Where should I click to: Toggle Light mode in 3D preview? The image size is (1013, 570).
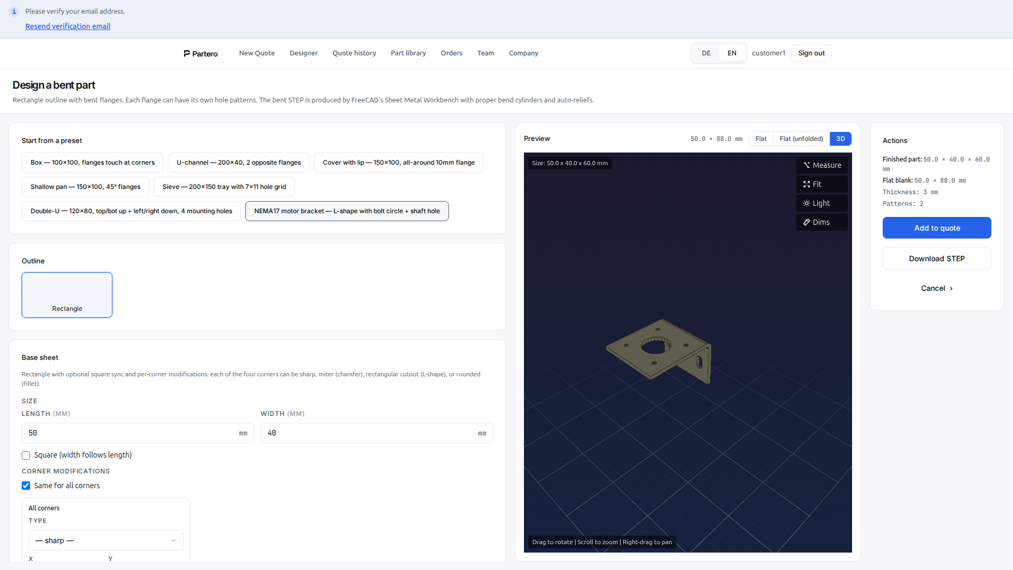click(x=821, y=203)
